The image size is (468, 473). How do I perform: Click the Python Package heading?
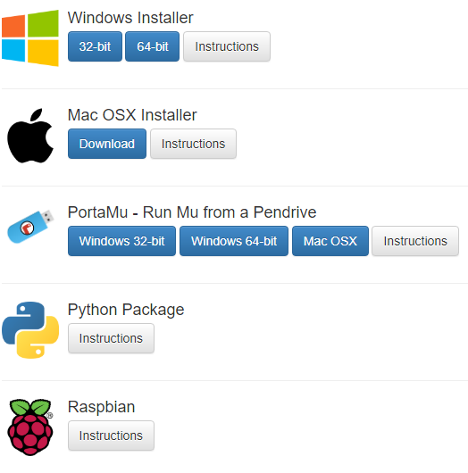[126, 310]
